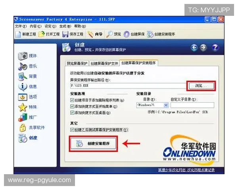Click the output path field F:\123.EXE

(x=128, y=85)
